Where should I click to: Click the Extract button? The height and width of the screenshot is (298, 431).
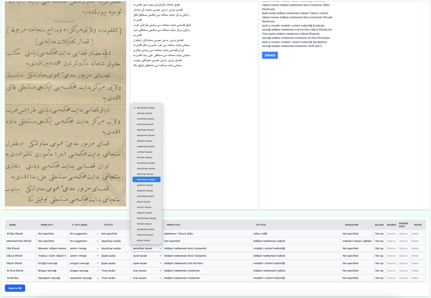pos(270,55)
